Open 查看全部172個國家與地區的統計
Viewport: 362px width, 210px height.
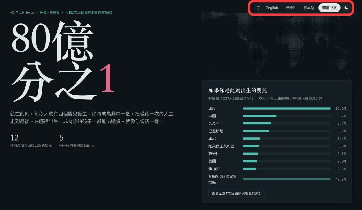tap(237, 193)
